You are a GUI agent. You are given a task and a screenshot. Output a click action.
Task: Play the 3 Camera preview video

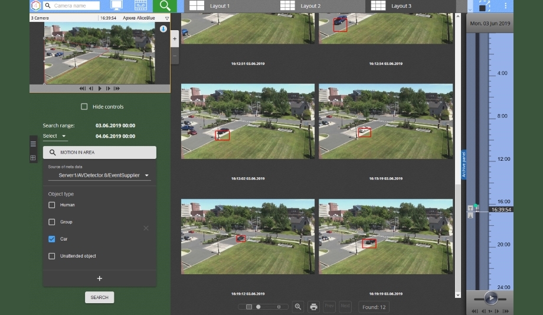[100, 89]
